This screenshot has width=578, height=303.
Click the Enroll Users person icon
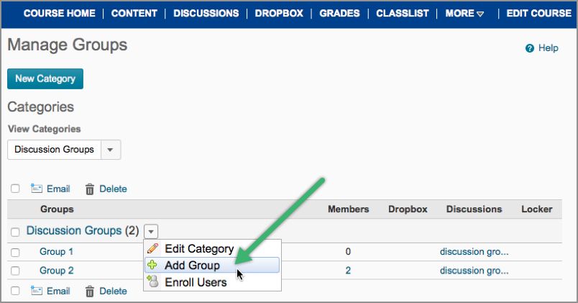(153, 282)
